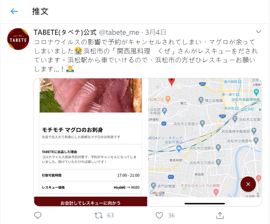Go back with the blue arrow icon

[x=14, y=11]
